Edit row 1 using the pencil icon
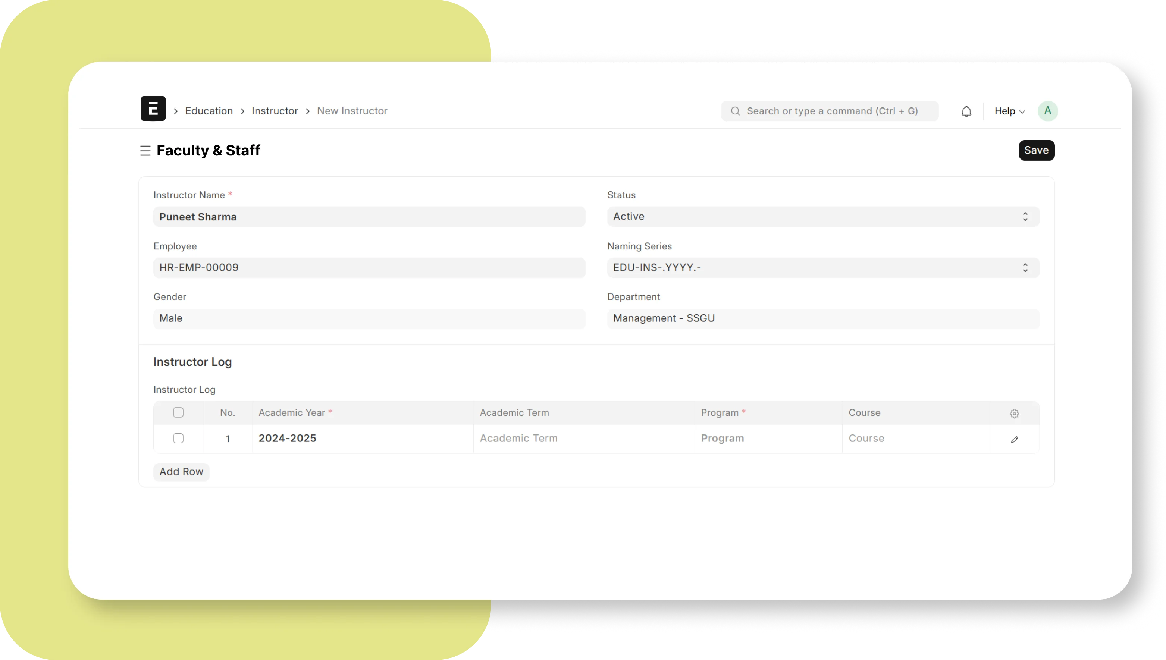The height and width of the screenshot is (660, 1166). 1015,439
